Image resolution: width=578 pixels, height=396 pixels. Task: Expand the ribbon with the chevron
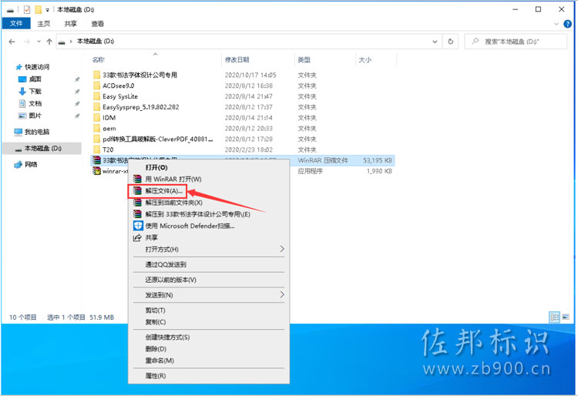[x=556, y=24]
